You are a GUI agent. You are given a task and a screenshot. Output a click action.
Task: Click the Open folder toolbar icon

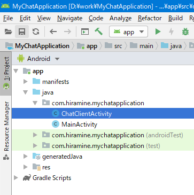9,32
